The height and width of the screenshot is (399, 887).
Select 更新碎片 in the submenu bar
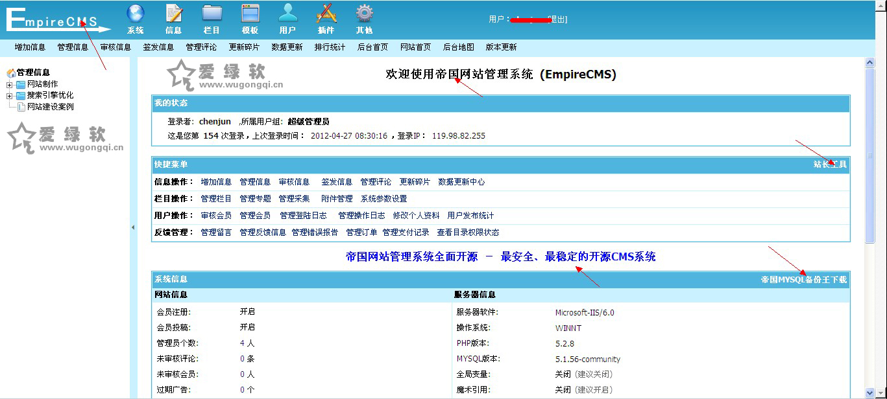point(244,47)
